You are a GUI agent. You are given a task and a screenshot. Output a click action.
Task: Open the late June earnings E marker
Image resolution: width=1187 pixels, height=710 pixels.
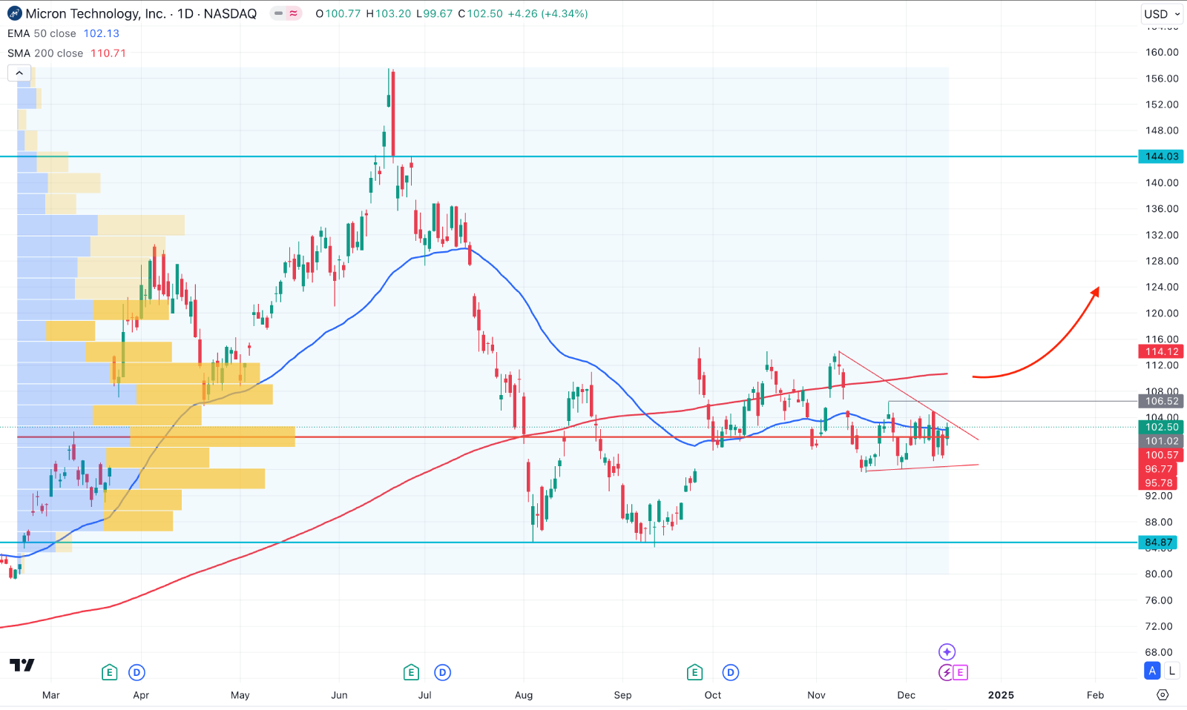[411, 672]
